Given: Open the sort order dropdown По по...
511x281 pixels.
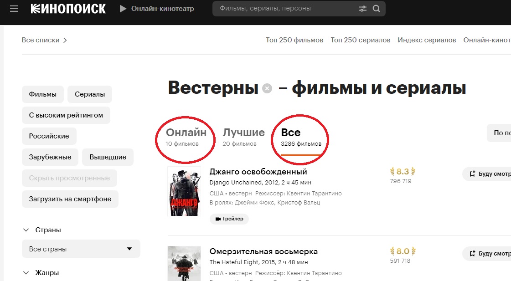Looking at the screenshot, I should [499, 133].
